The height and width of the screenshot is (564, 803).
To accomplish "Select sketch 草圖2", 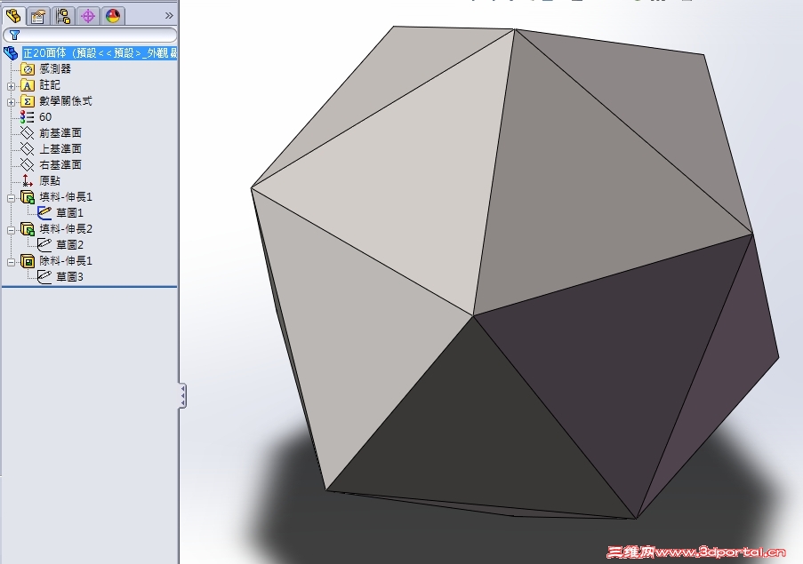I will [x=69, y=245].
